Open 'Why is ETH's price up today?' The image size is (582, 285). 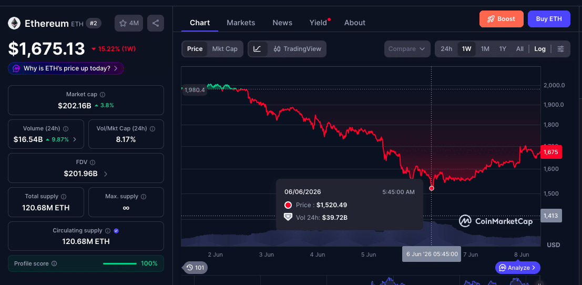[x=66, y=68]
